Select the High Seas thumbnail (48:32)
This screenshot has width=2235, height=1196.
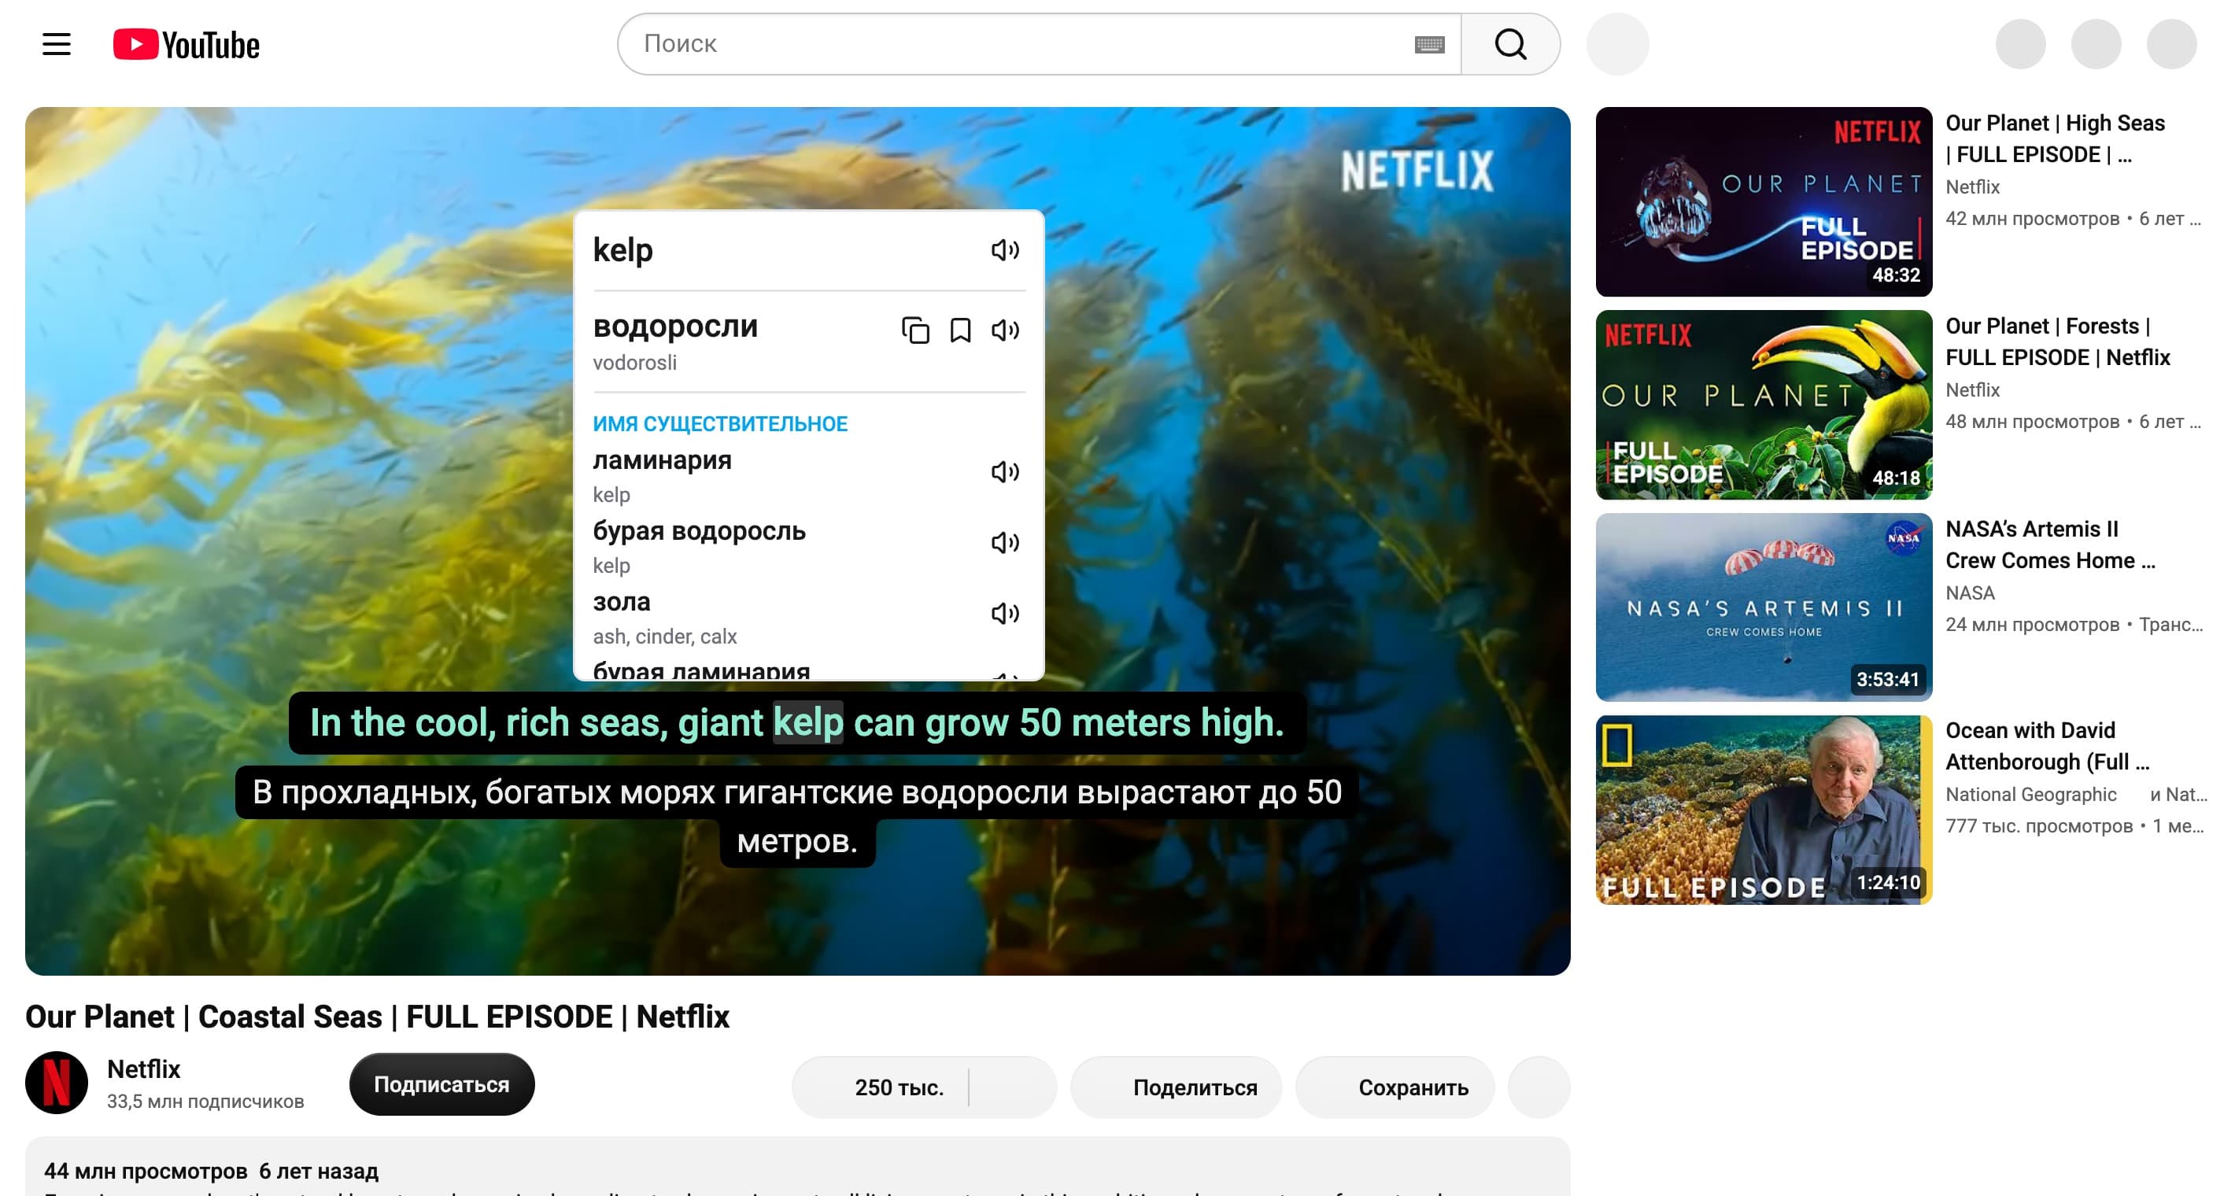tap(1763, 201)
